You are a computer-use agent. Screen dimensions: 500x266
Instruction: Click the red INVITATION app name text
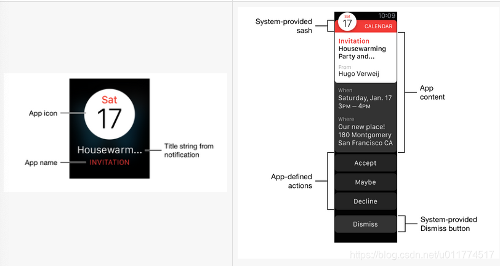(110, 163)
